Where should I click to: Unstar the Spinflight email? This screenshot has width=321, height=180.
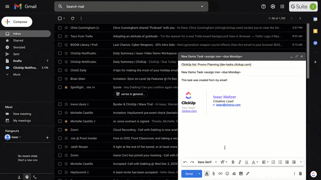66,87
